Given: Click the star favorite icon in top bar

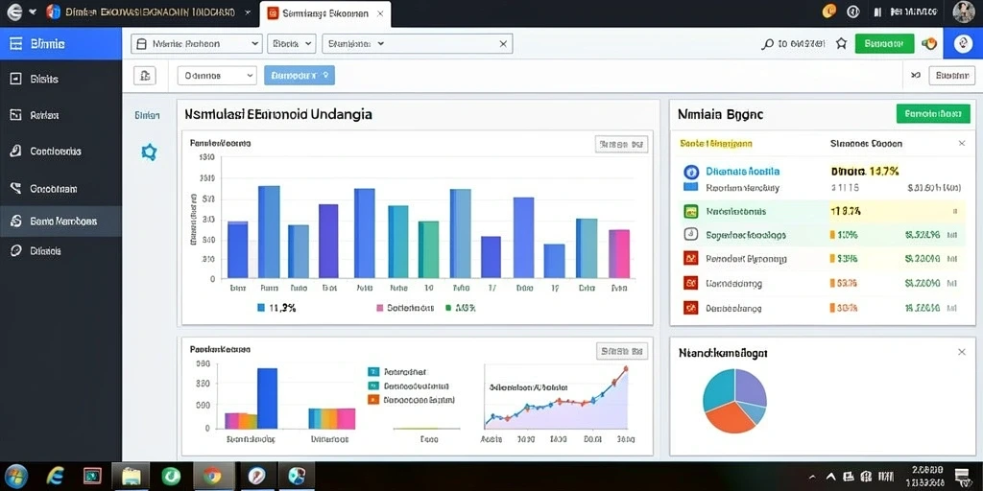Looking at the screenshot, I should (x=841, y=43).
